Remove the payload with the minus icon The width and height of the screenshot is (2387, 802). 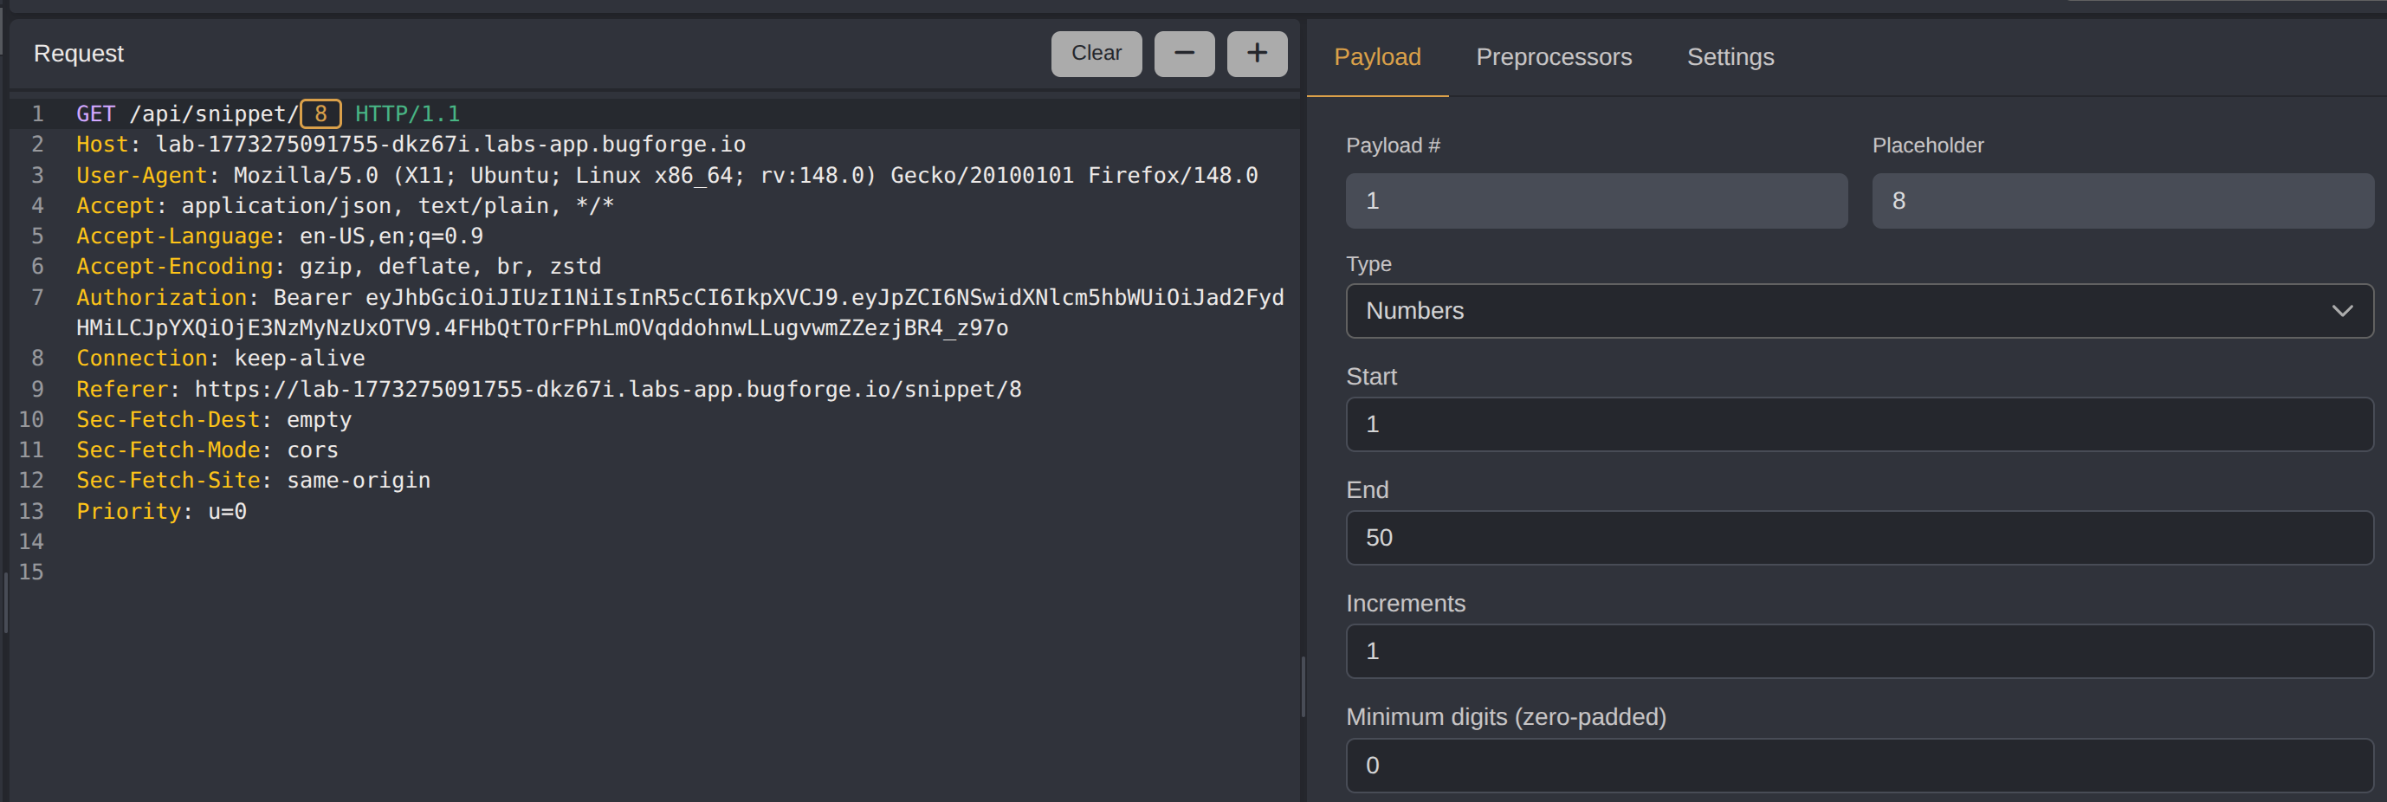(x=1183, y=54)
